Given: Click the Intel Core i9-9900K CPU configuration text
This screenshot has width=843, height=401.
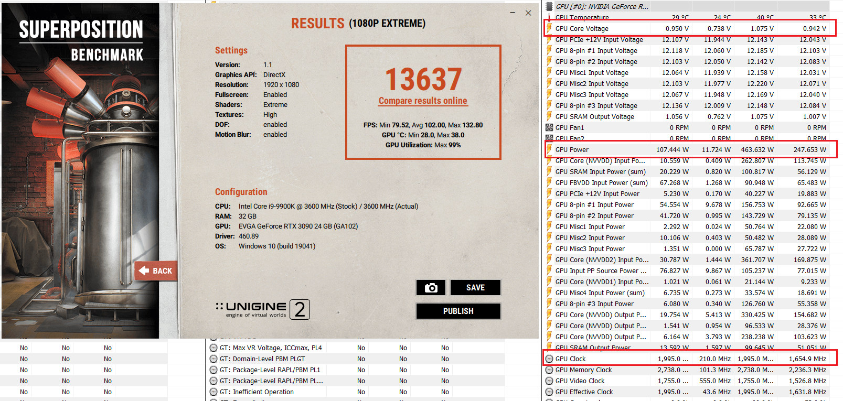Looking at the screenshot, I should coord(328,206).
